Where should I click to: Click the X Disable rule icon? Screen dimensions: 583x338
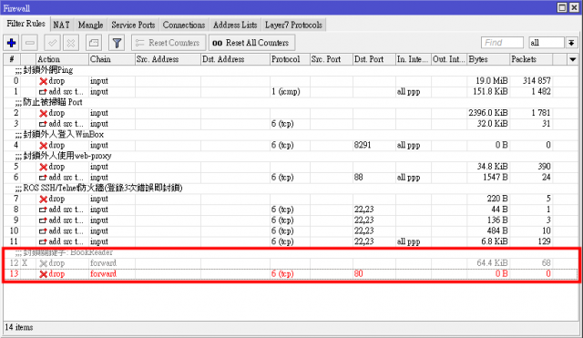[x=71, y=43]
